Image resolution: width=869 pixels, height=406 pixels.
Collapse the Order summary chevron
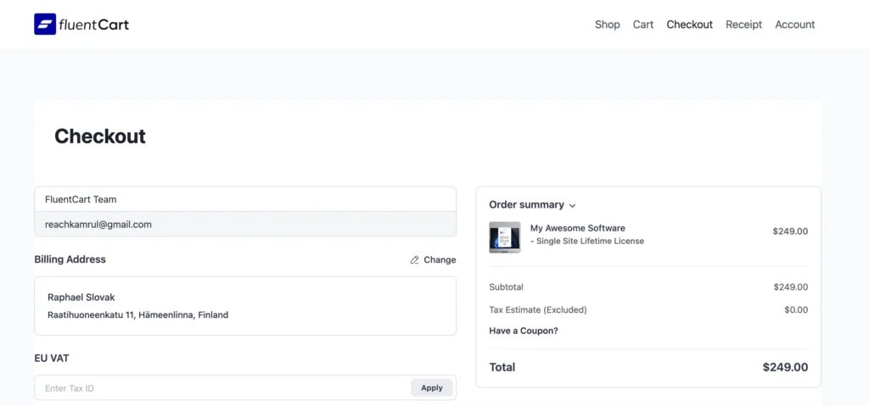(573, 205)
